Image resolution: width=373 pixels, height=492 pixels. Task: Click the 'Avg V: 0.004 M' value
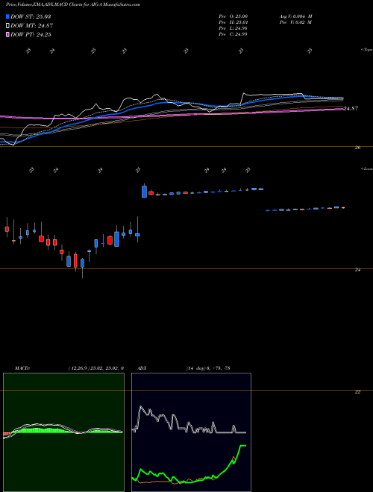click(x=295, y=16)
